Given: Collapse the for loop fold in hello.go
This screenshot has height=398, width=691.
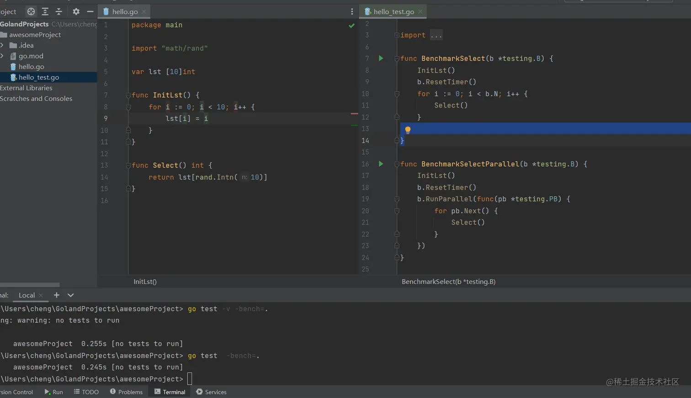Looking at the screenshot, I should pos(128,107).
